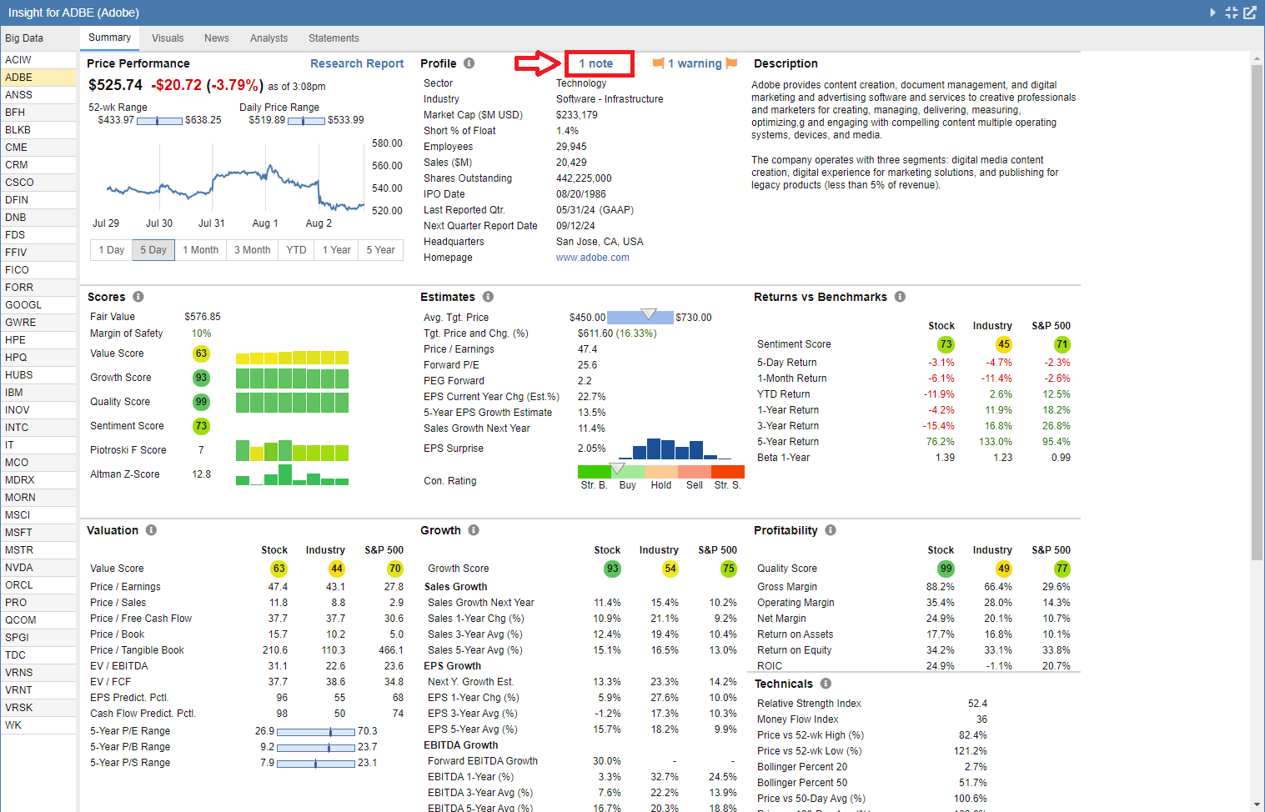Image resolution: width=1265 pixels, height=812 pixels.
Task: Click the play arrow icon in title bar
Action: 1213,13
